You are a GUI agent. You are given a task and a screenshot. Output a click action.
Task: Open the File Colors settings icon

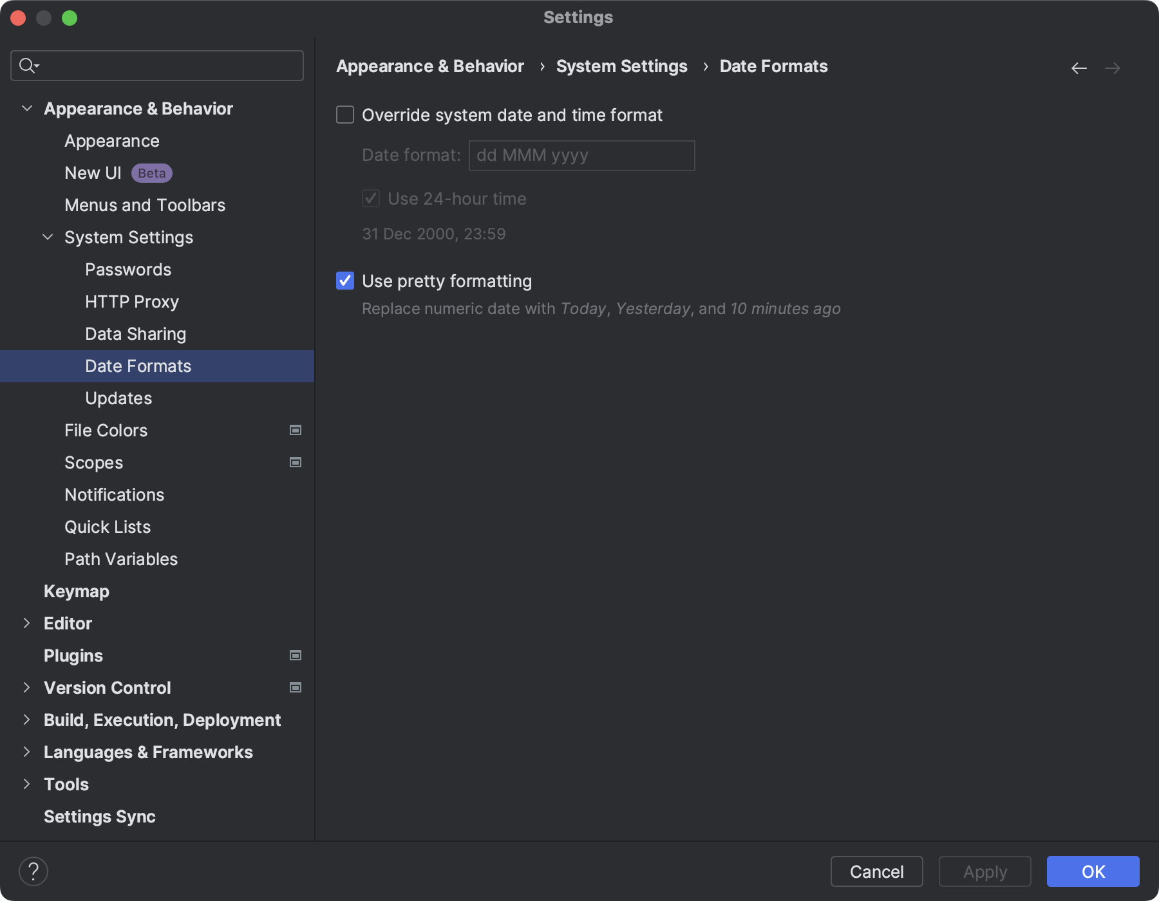click(295, 430)
